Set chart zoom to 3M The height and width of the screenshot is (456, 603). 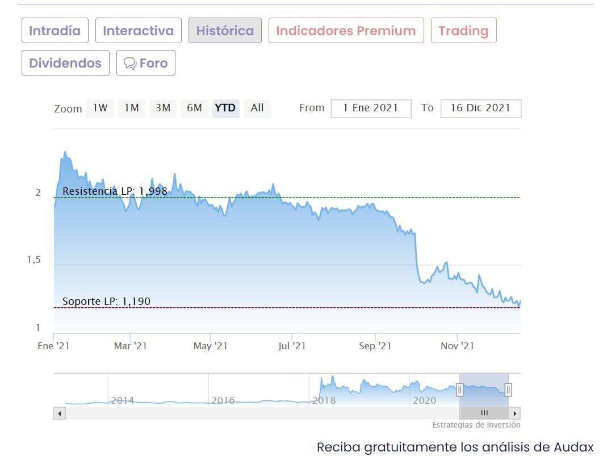tap(163, 108)
